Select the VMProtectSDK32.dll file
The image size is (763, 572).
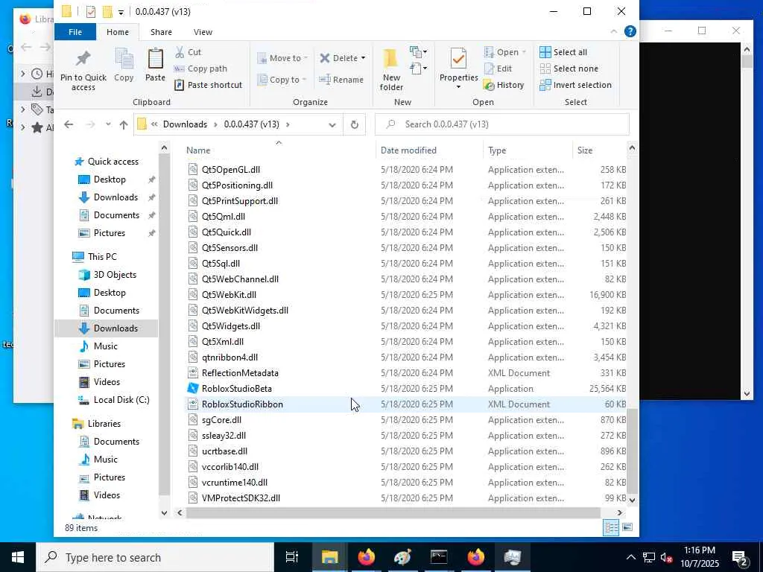click(x=241, y=498)
